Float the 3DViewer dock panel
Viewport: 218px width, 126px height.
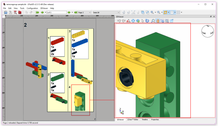[x=211, y=17]
